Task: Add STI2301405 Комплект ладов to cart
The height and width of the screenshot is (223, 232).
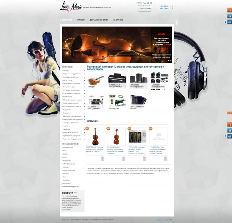Action: (145, 159)
